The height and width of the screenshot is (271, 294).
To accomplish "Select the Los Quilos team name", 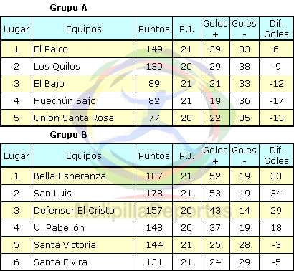I will (57, 66).
